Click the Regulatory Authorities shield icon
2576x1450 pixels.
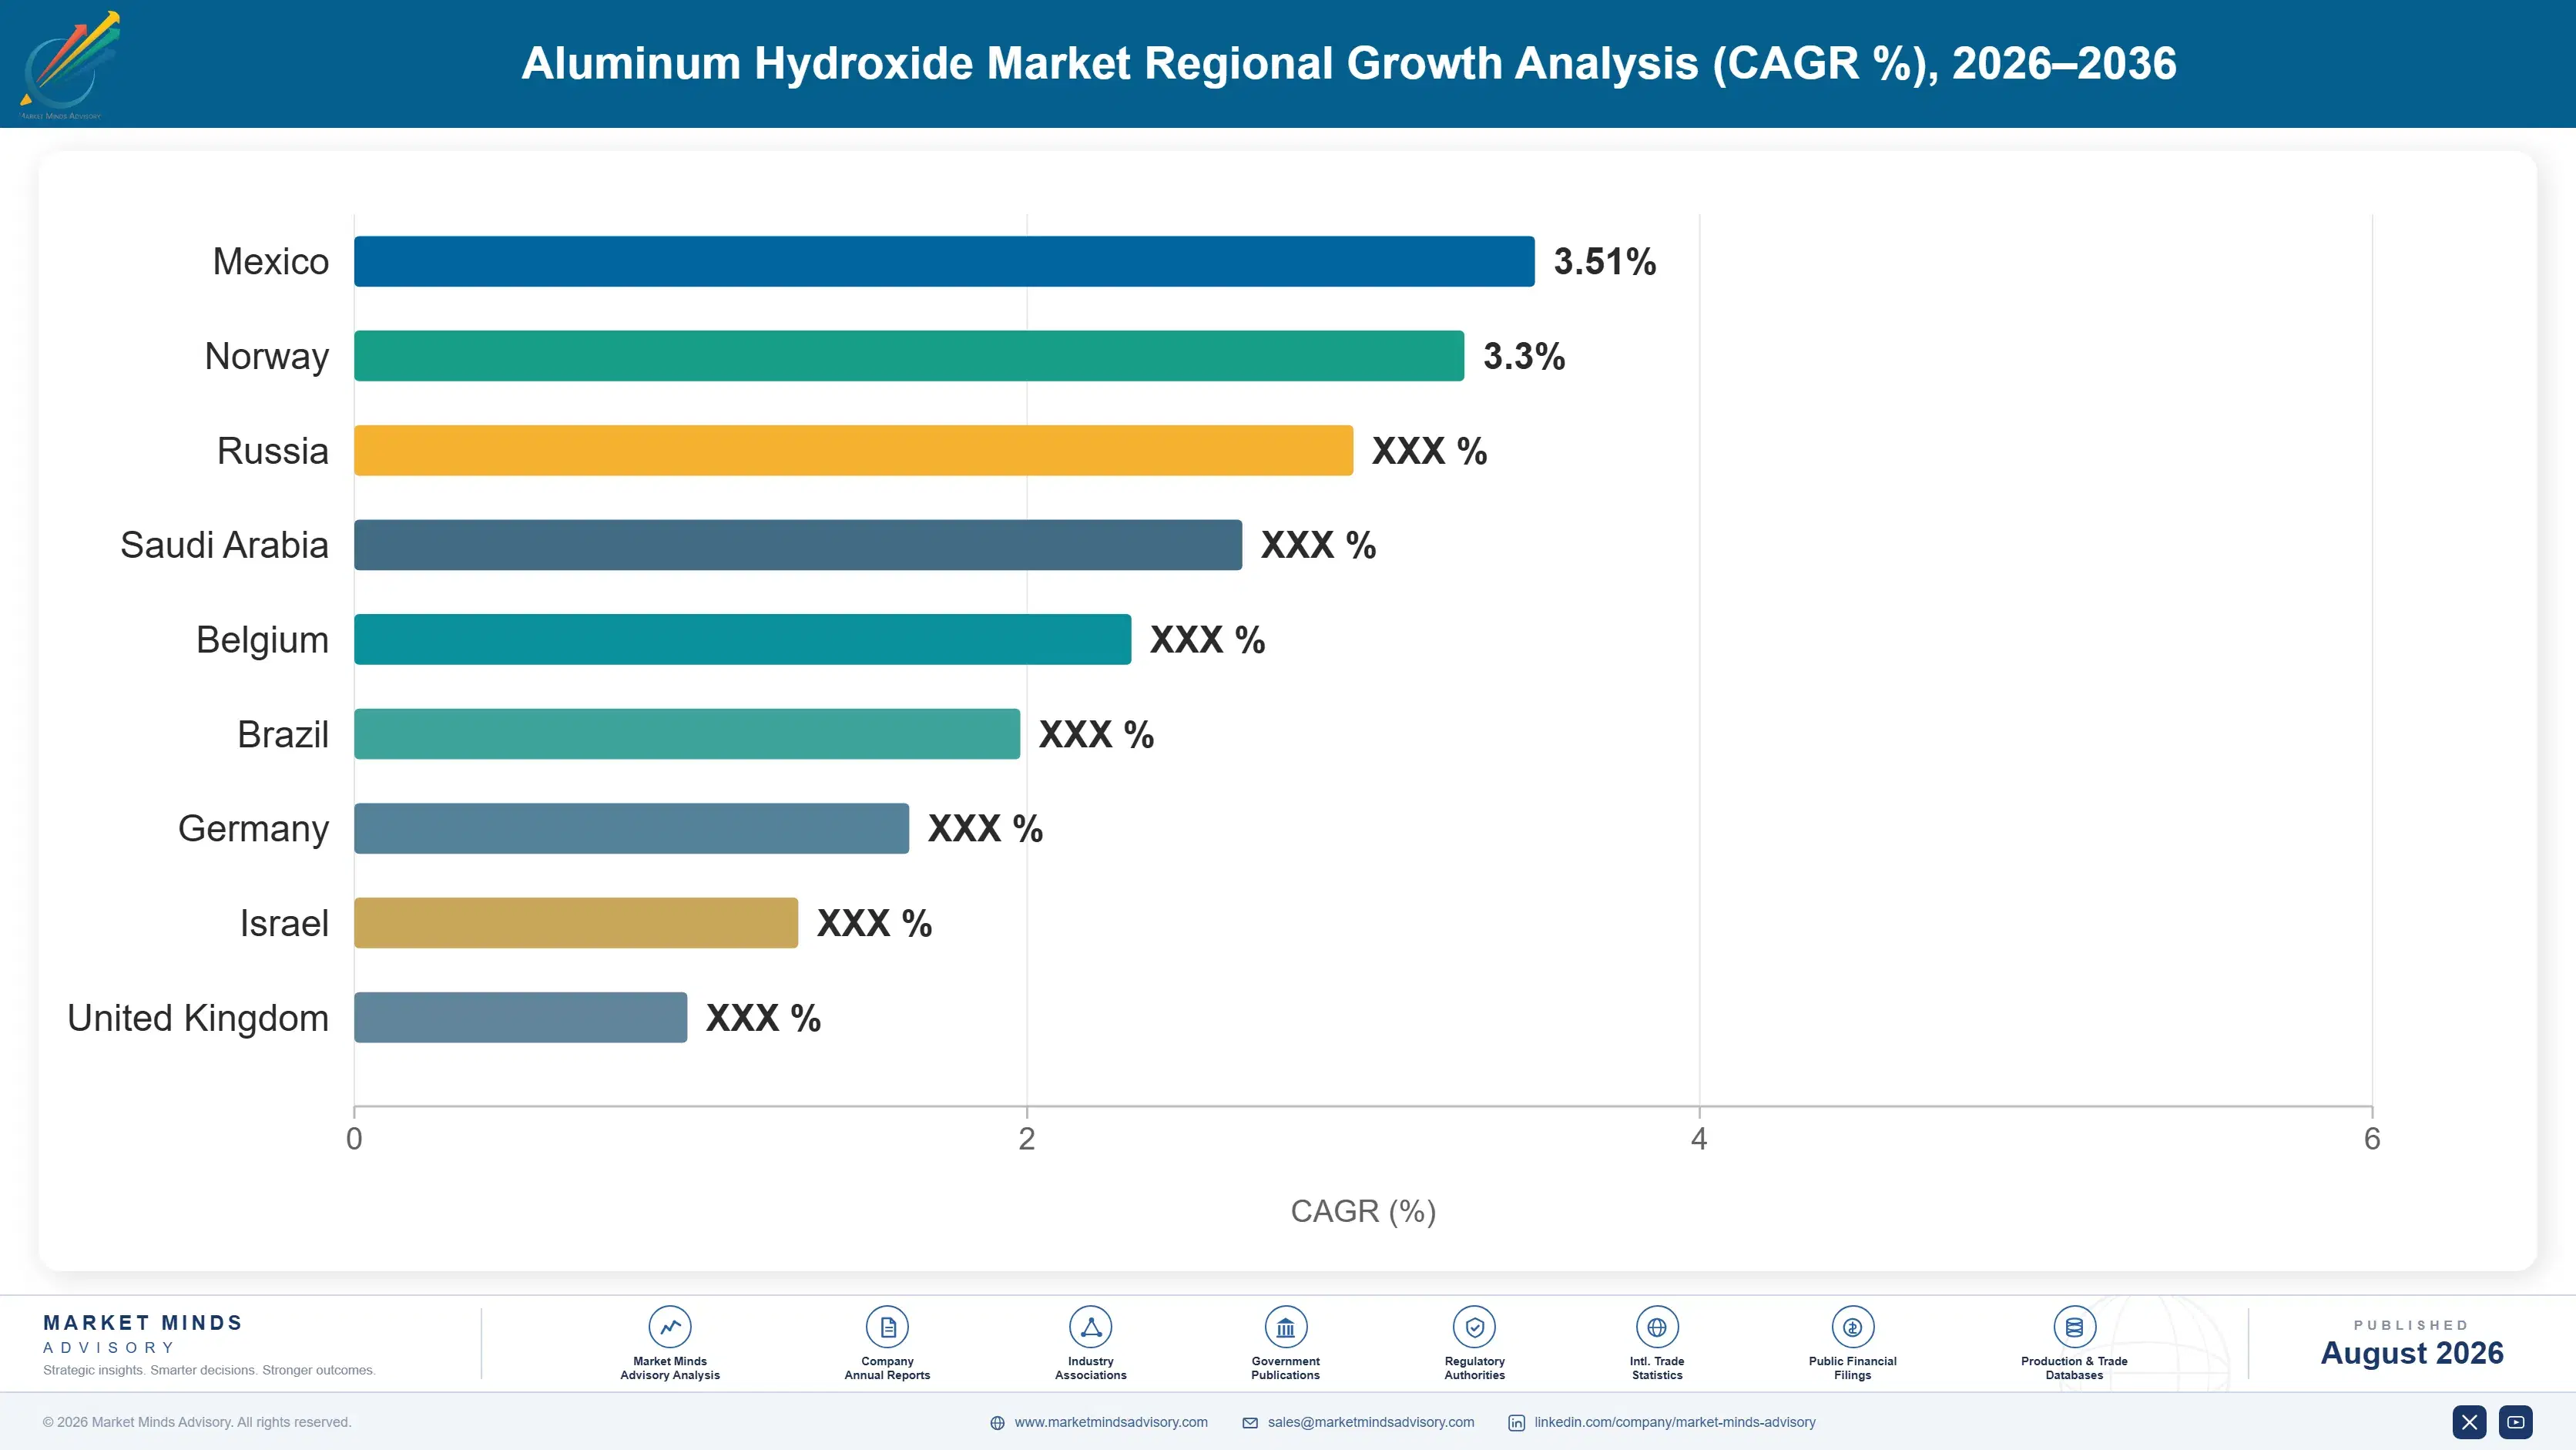[x=1474, y=1327]
